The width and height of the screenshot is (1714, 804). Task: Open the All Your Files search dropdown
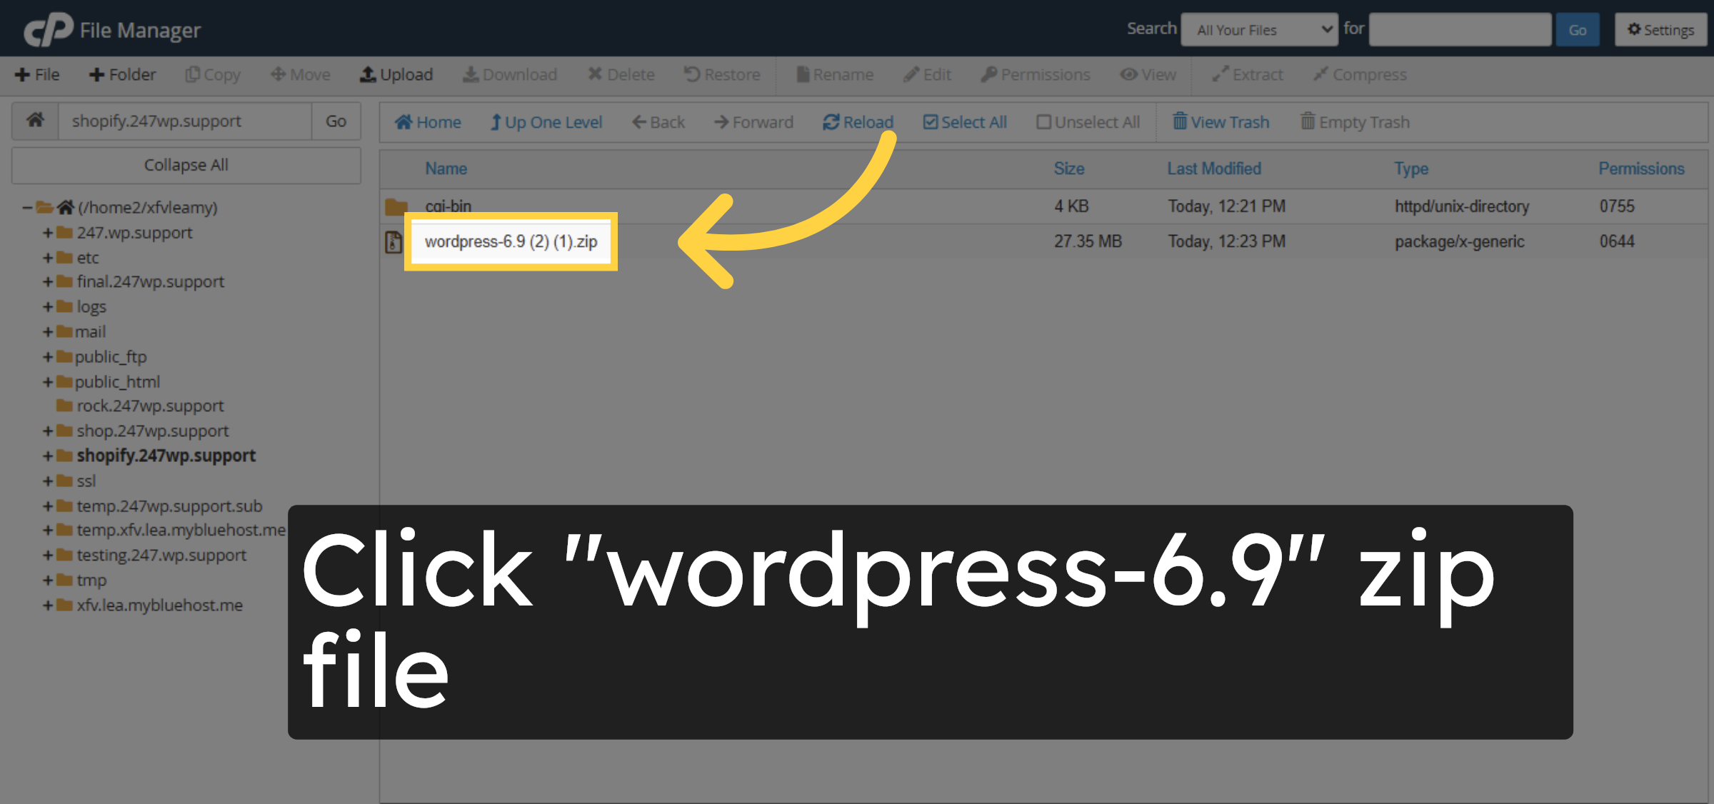pos(1259,29)
